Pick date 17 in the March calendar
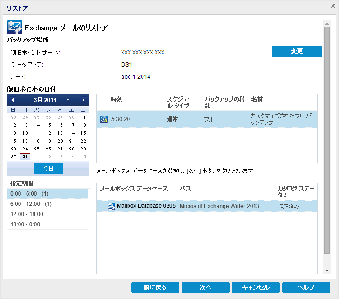339x299 pixels. pos(25,141)
